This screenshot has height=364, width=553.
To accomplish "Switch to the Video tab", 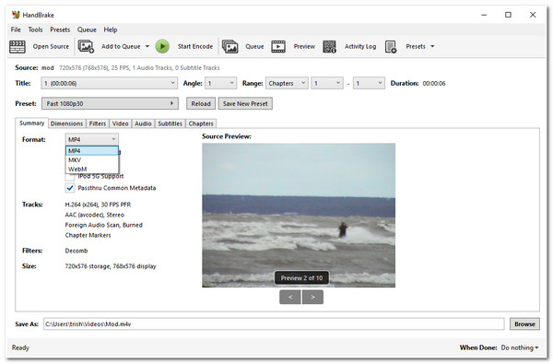I will 120,123.
